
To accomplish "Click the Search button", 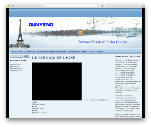I will coord(27,56).
